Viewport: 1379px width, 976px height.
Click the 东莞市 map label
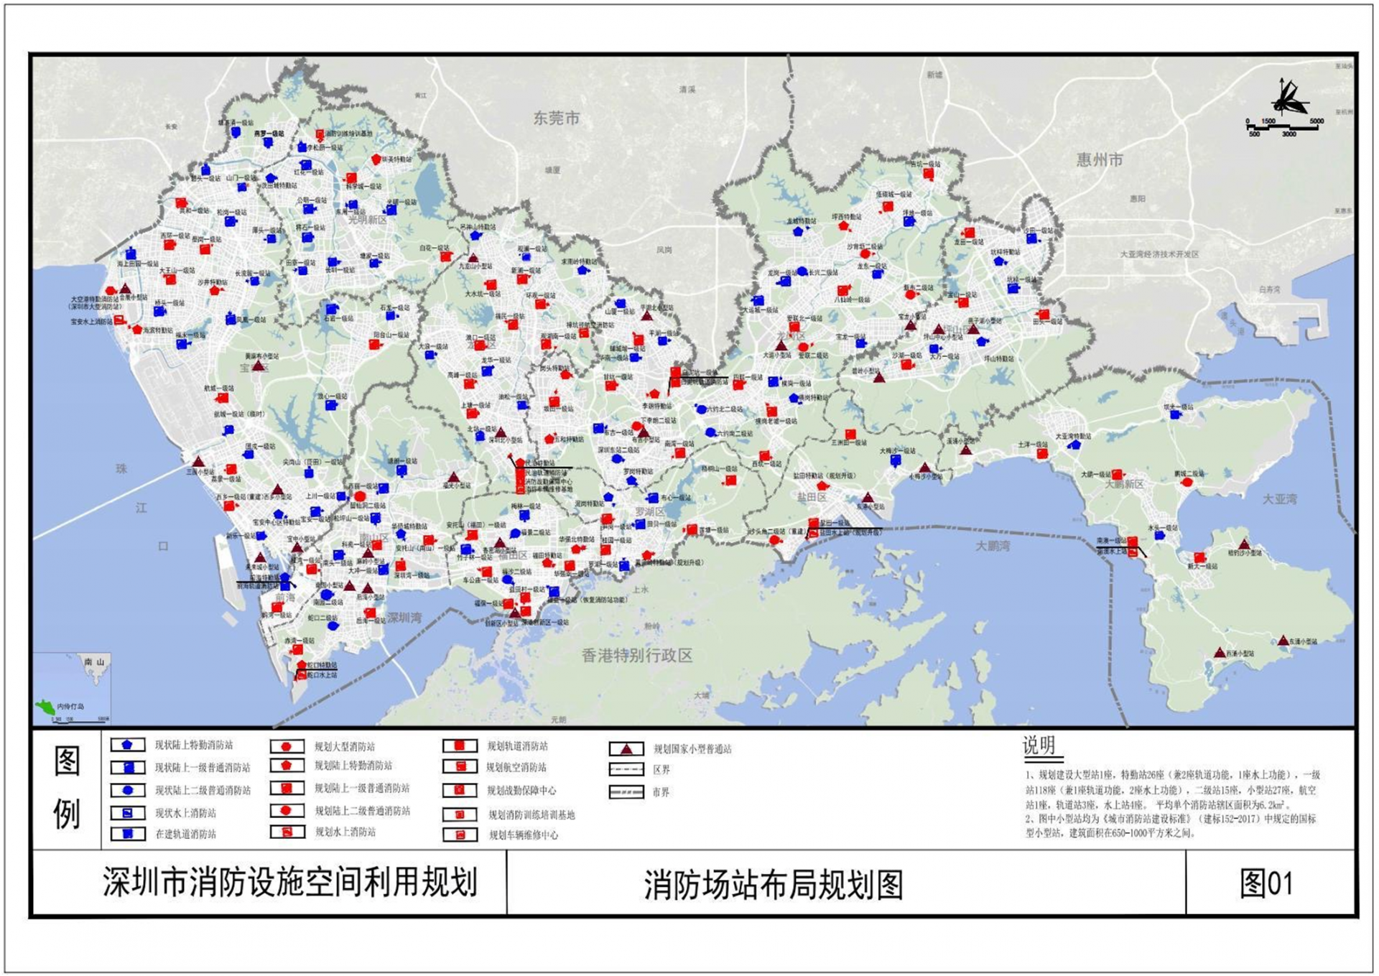coord(556,118)
